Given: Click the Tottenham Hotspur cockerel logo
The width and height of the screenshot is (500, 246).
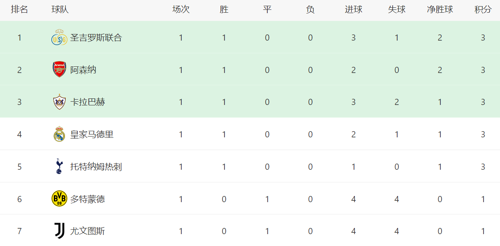Looking at the screenshot, I should pos(59,166).
